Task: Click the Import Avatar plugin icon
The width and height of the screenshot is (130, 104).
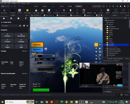Action: pyautogui.click(x=36, y=10)
